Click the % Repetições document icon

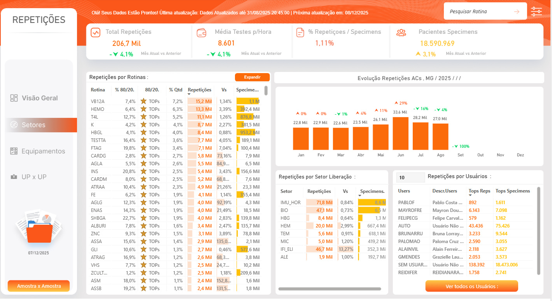tap(300, 32)
